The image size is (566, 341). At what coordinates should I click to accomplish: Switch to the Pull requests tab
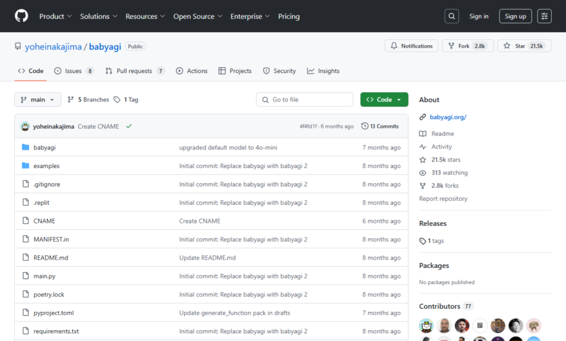point(135,71)
